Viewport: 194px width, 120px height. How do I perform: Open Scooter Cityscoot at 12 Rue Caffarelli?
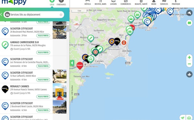click(22, 73)
